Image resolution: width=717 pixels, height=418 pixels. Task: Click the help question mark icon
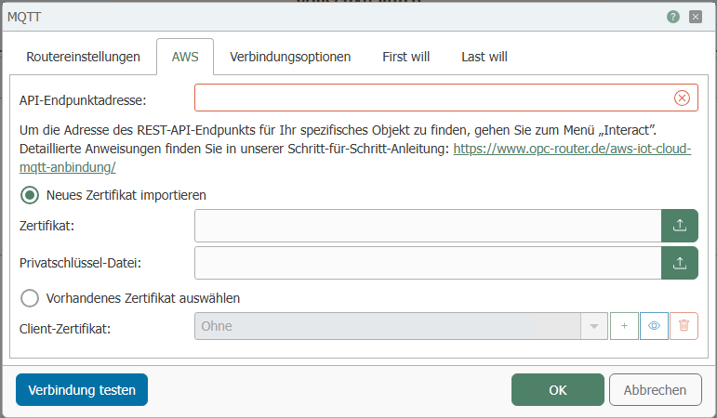[x=673, y=17]
